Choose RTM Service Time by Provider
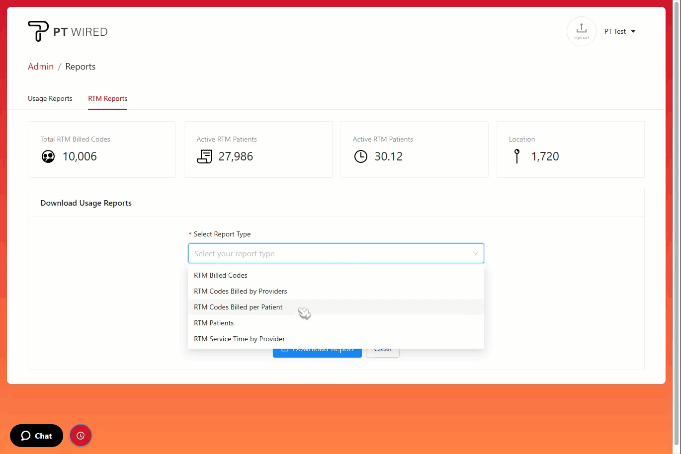Image resolution: width=681 pixels, height=454 pixels. pos(240,339)
